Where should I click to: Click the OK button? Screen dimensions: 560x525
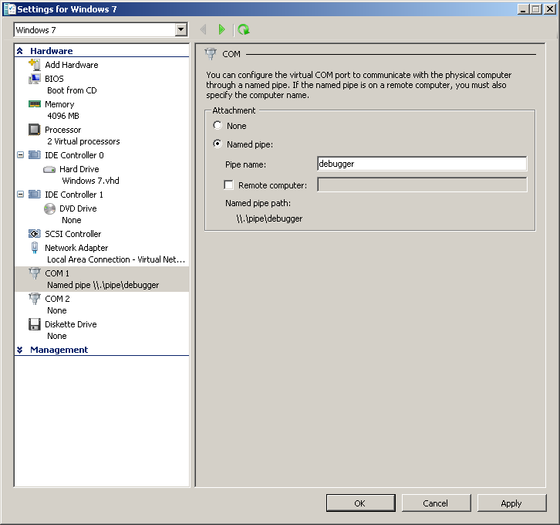(x=361, y=503)
